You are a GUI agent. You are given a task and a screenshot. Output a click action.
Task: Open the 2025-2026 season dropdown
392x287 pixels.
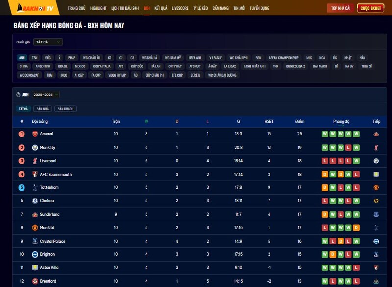[46, 95]
